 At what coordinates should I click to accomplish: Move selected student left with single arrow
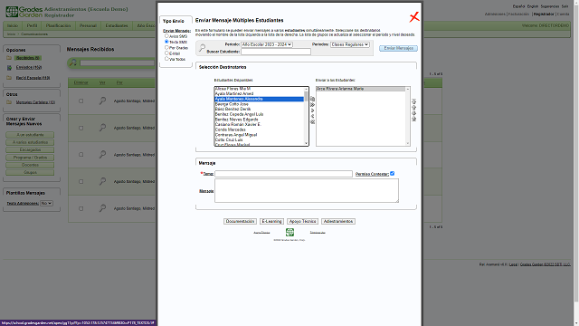pos(313,116)
